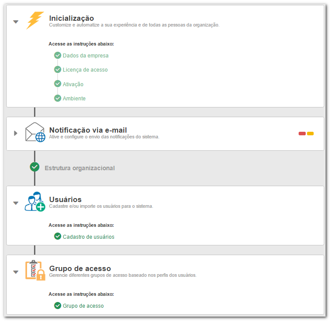The image size is (330, 321).
Task: Click check mark beside Ambiente
Action: coord(58,98)
